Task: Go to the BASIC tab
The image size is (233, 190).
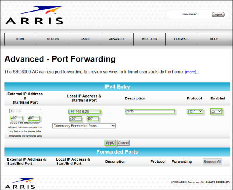Action: (x=85, y=39)
